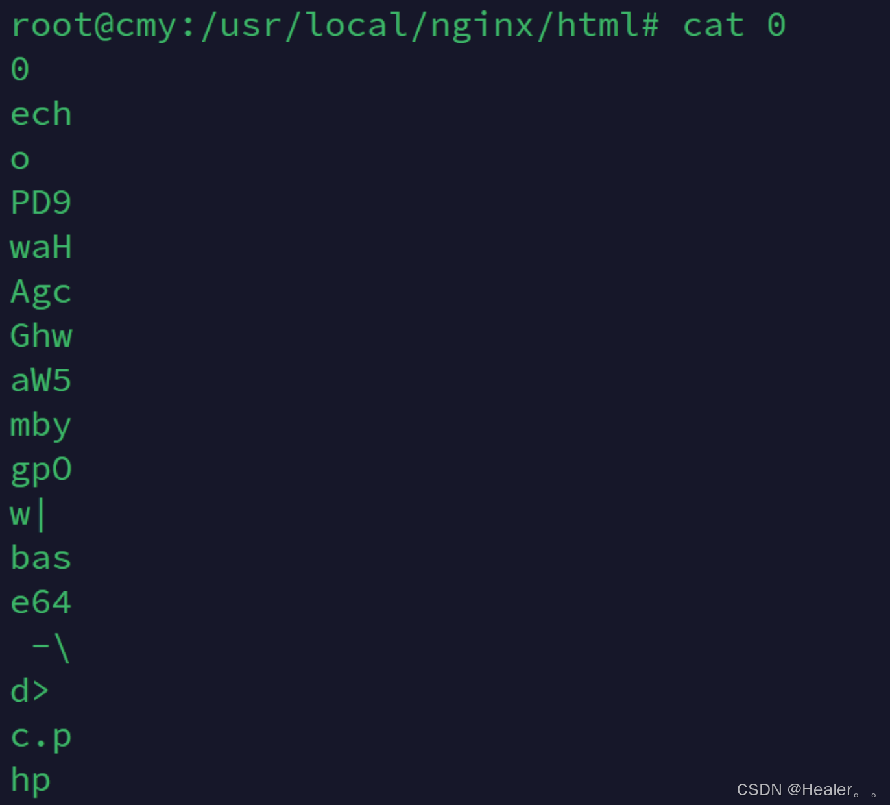Viewport: 890px width, 805px height.
Task: Click the 'waH' output line
Action: coord(41,247)
